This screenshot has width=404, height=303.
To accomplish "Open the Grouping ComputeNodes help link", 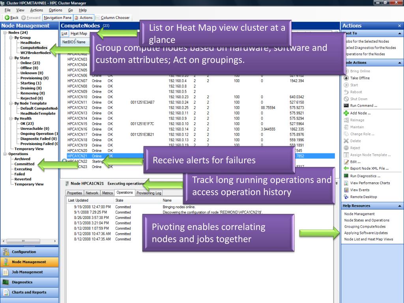I will (x=365, y=226).
